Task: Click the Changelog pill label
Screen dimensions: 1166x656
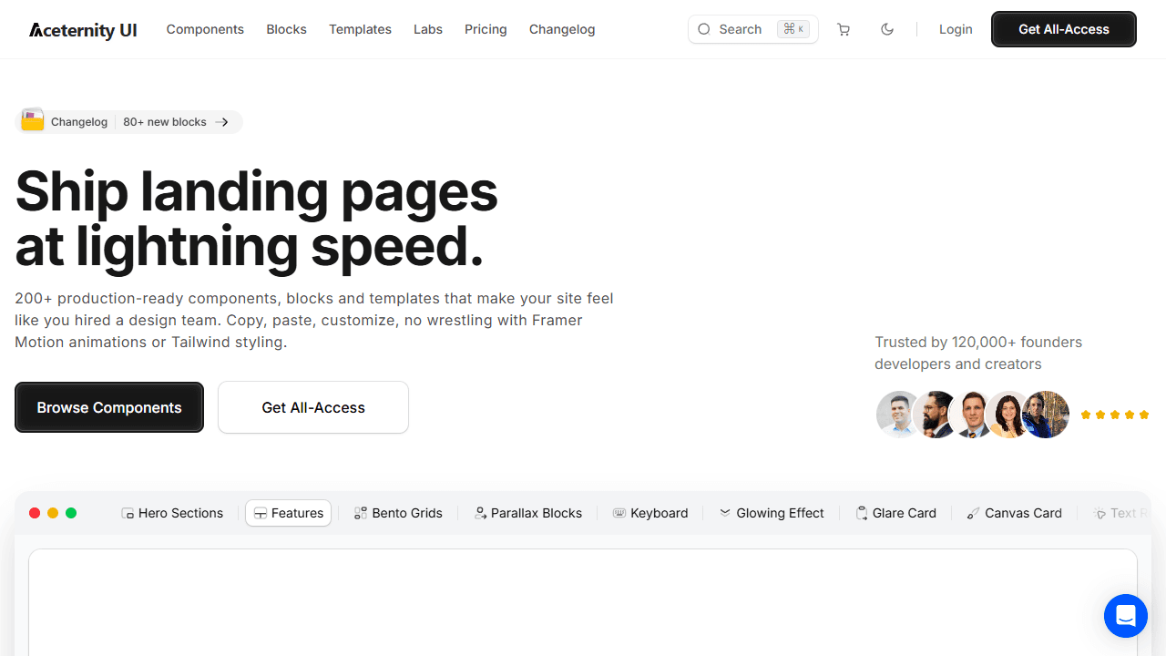Action: pyautogui.click(x=79, y=122)
